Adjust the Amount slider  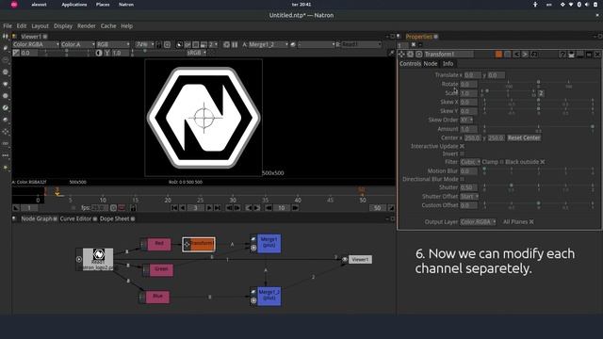click(538, 128)
